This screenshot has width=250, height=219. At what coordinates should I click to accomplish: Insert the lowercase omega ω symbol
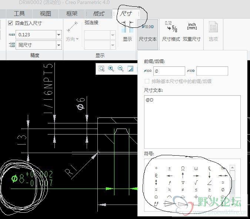click(x=196, y=169)
